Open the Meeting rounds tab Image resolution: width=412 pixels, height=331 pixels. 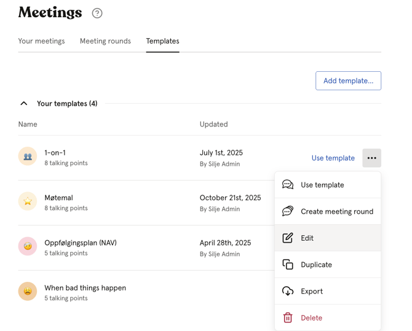coord(105,41)
